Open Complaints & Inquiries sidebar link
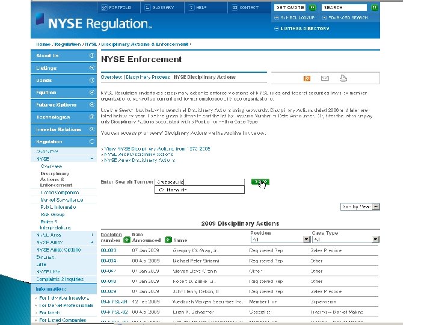 [60, 279]
